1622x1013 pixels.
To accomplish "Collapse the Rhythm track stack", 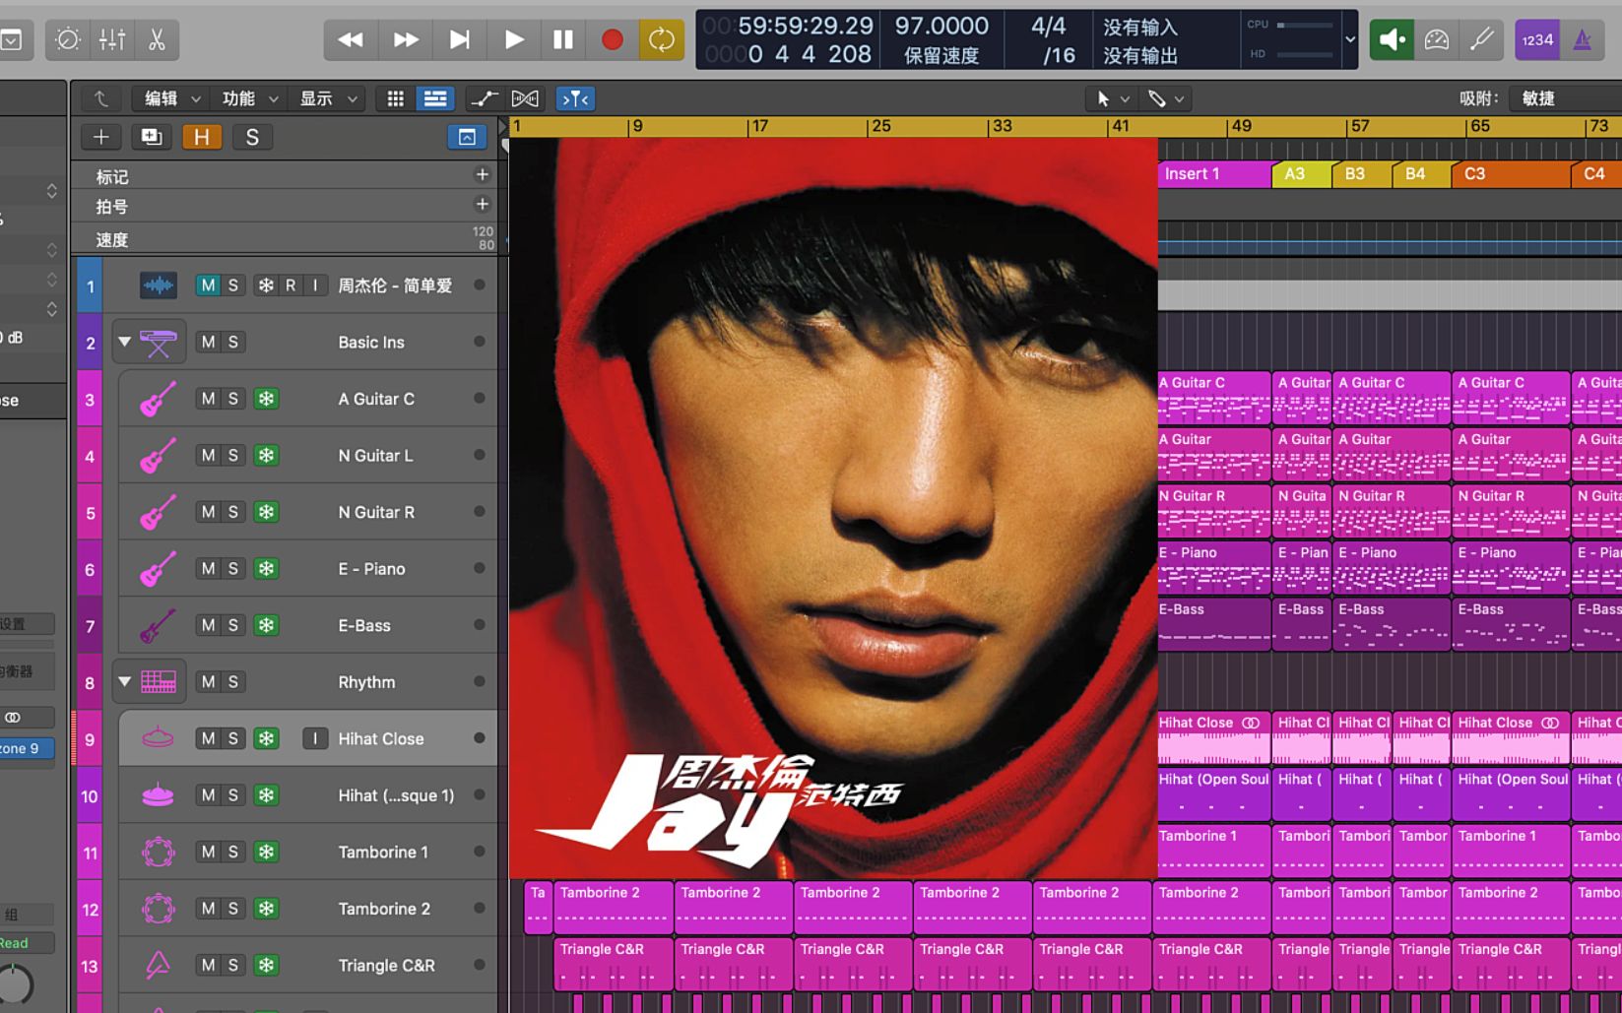I will click(125, 681).
